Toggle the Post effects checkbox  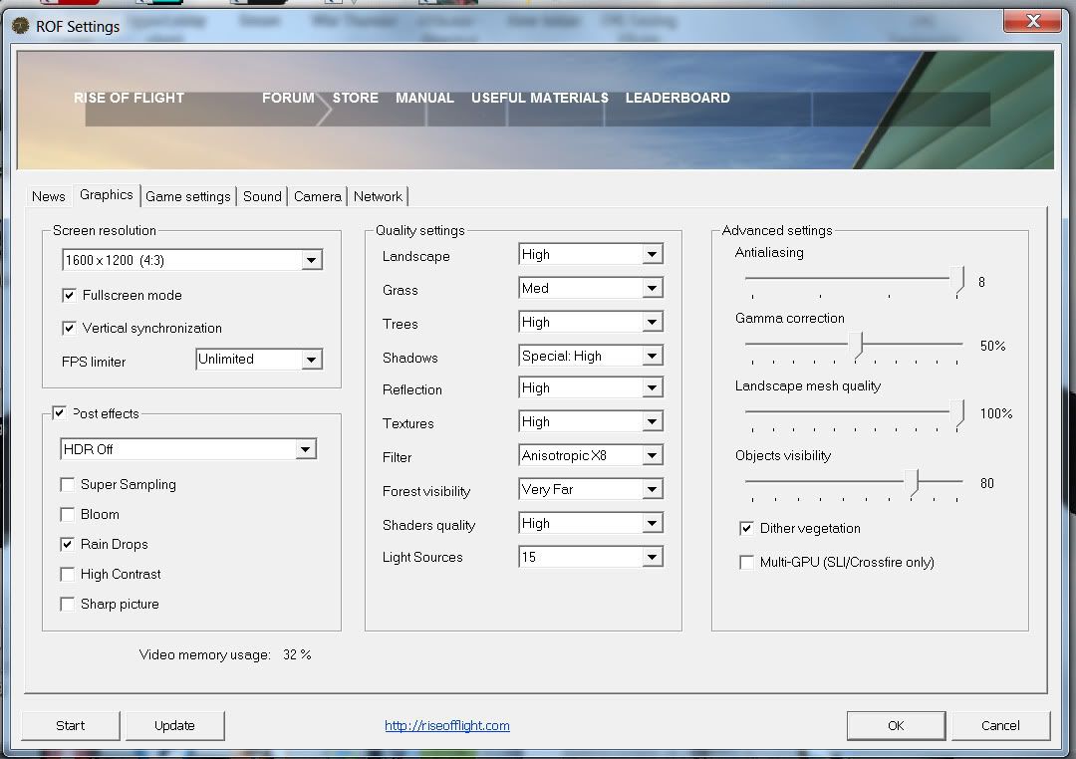pos(60,413)
